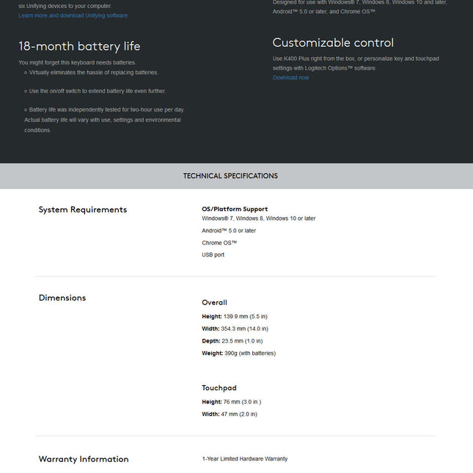Image resolution: width=473 pixels, height=473 pixels.
Task: Click the Download now link
Action: 291,78
